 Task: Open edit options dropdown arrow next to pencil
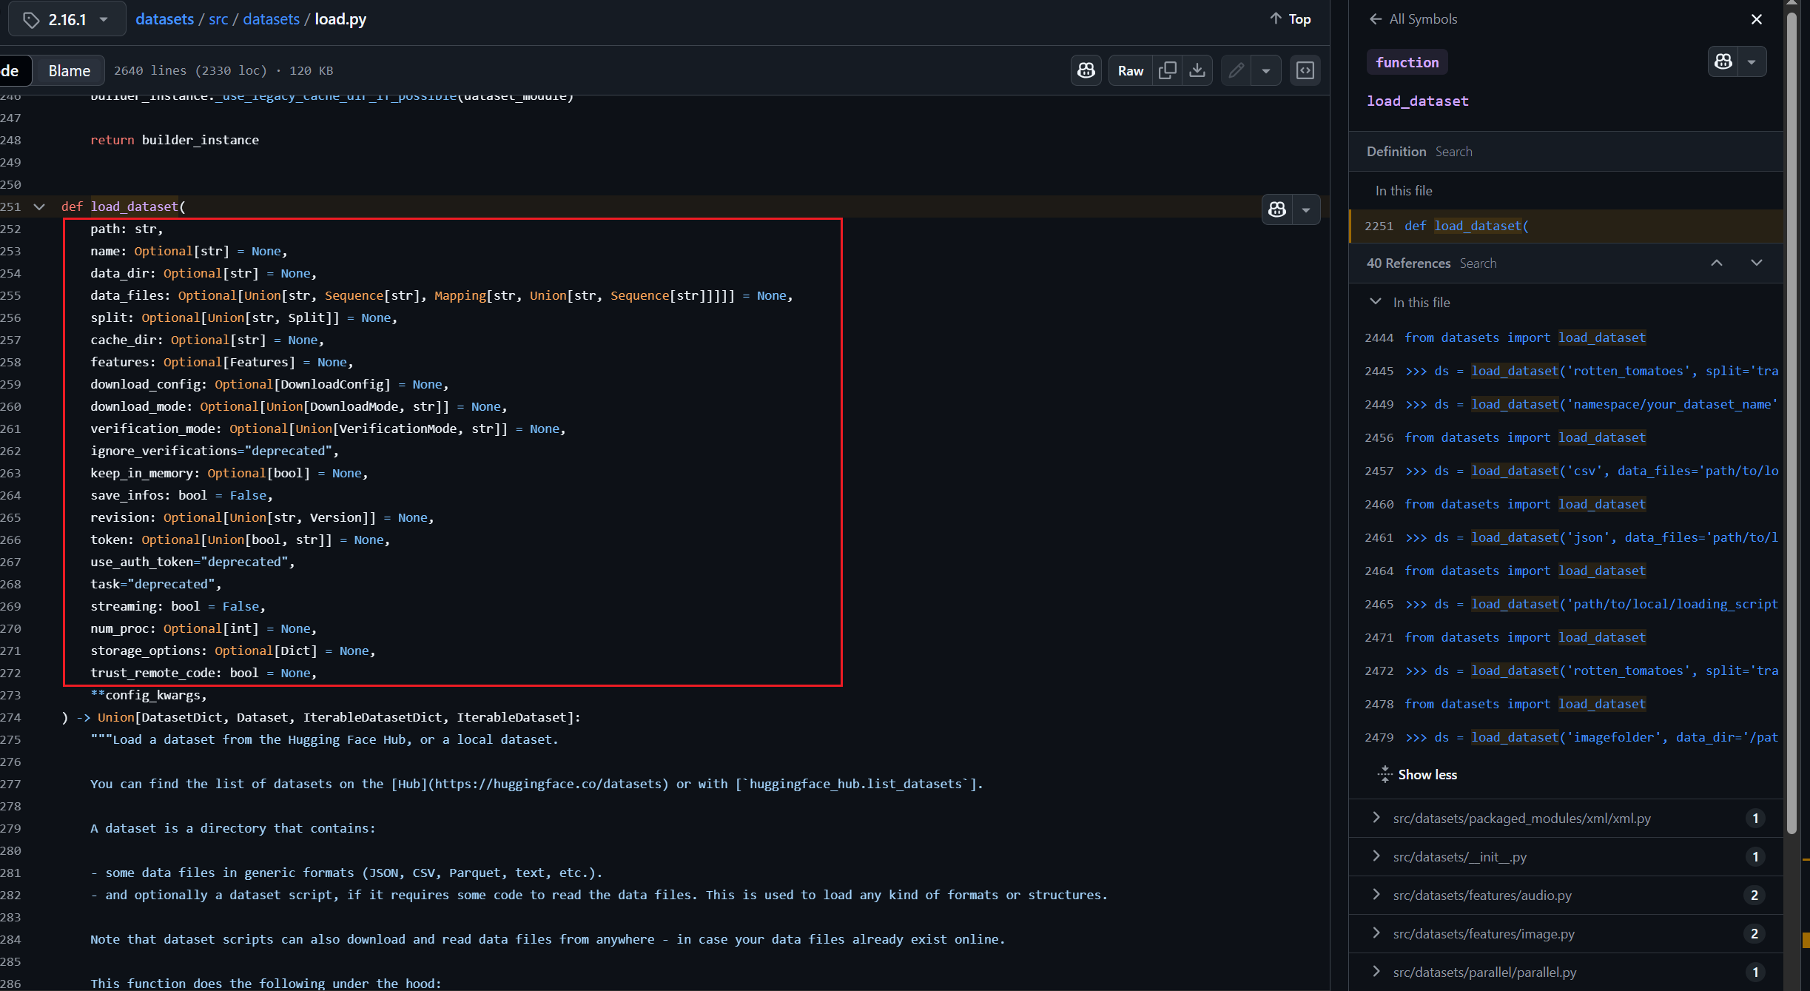click(1266, 70)
